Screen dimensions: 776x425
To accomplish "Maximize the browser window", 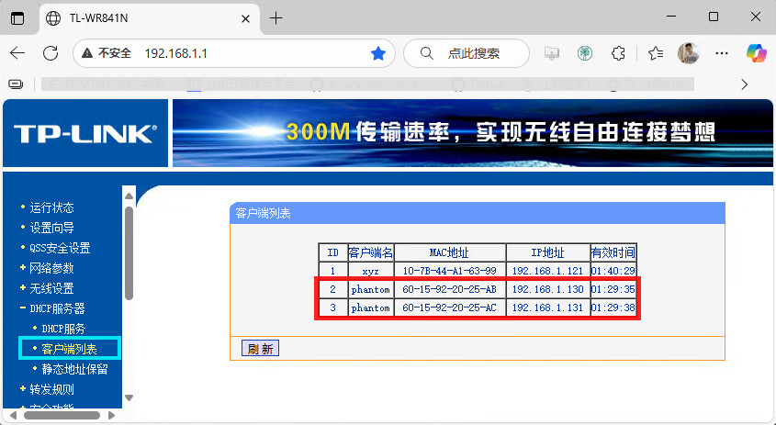I will pos(714,17).
